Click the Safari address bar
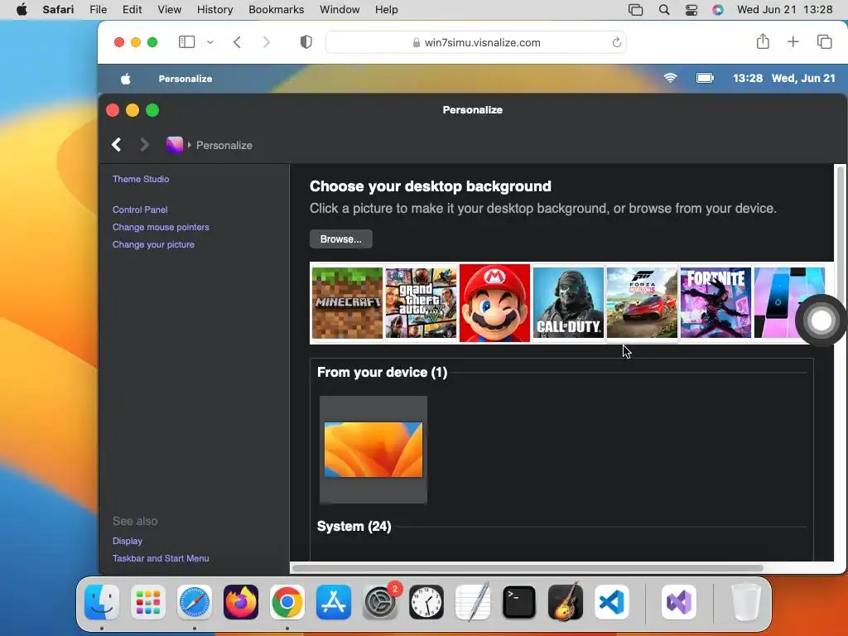848x636 pixels. [x=476, y=42]
